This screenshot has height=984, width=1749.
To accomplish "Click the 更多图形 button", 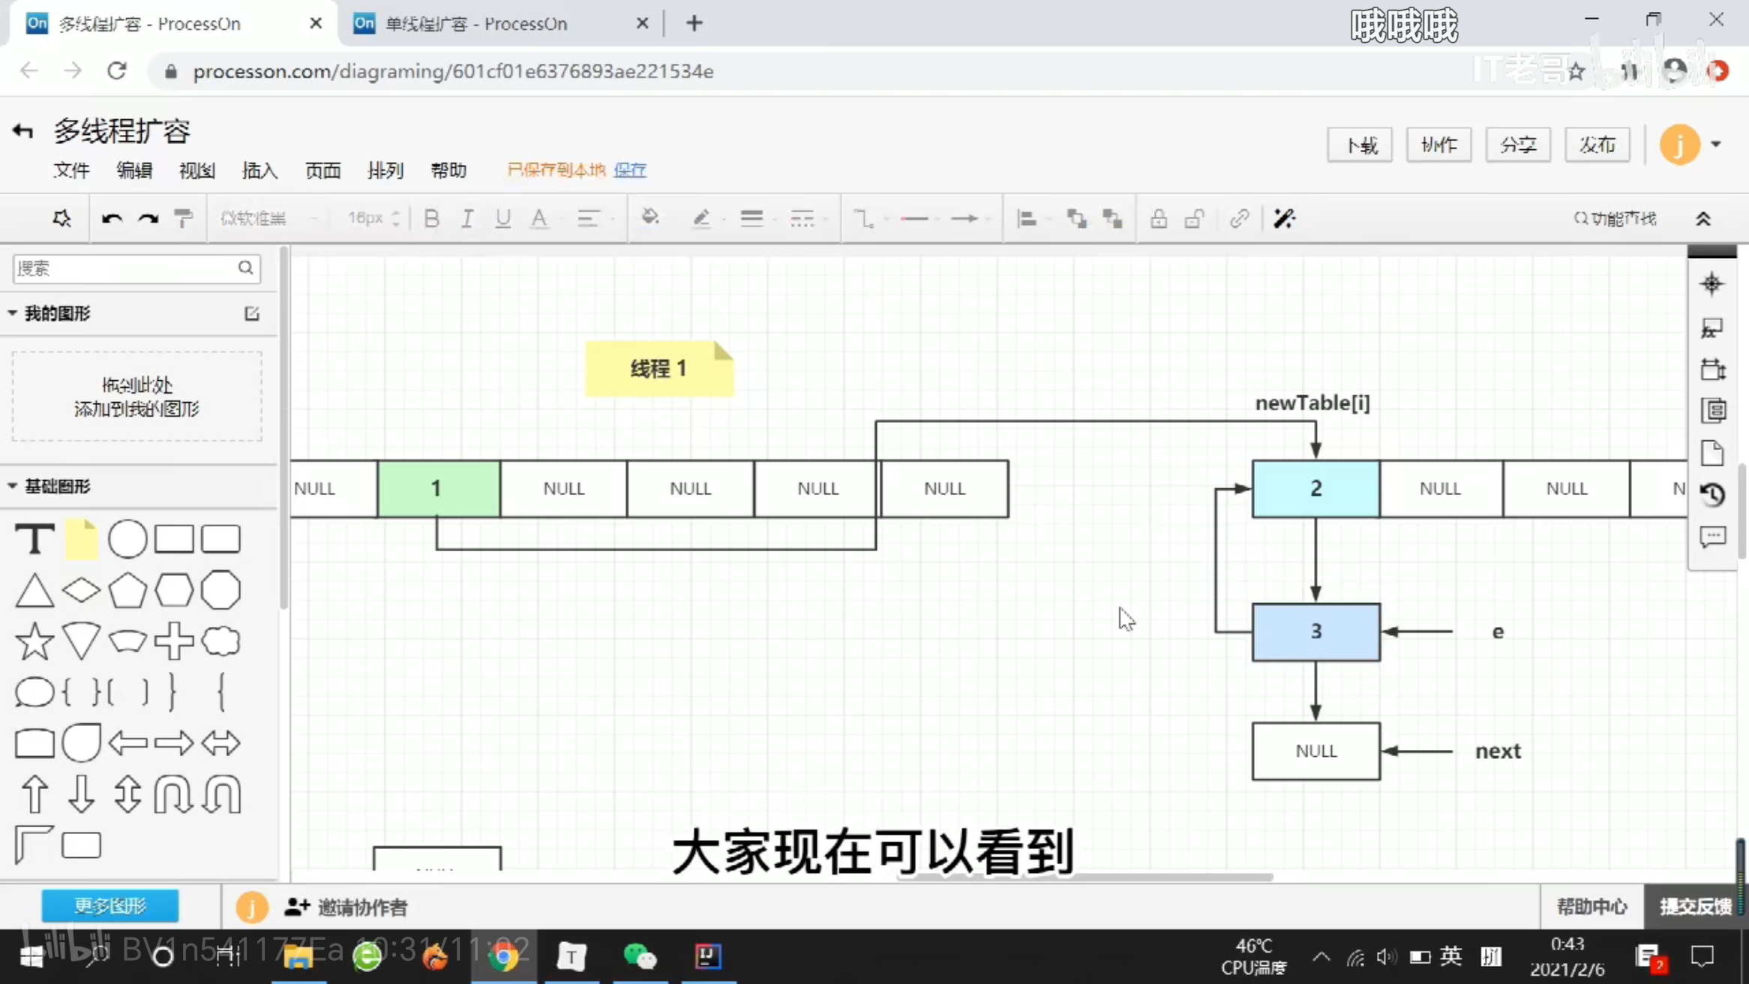I will pyautogui.click(x=110, y=906).
